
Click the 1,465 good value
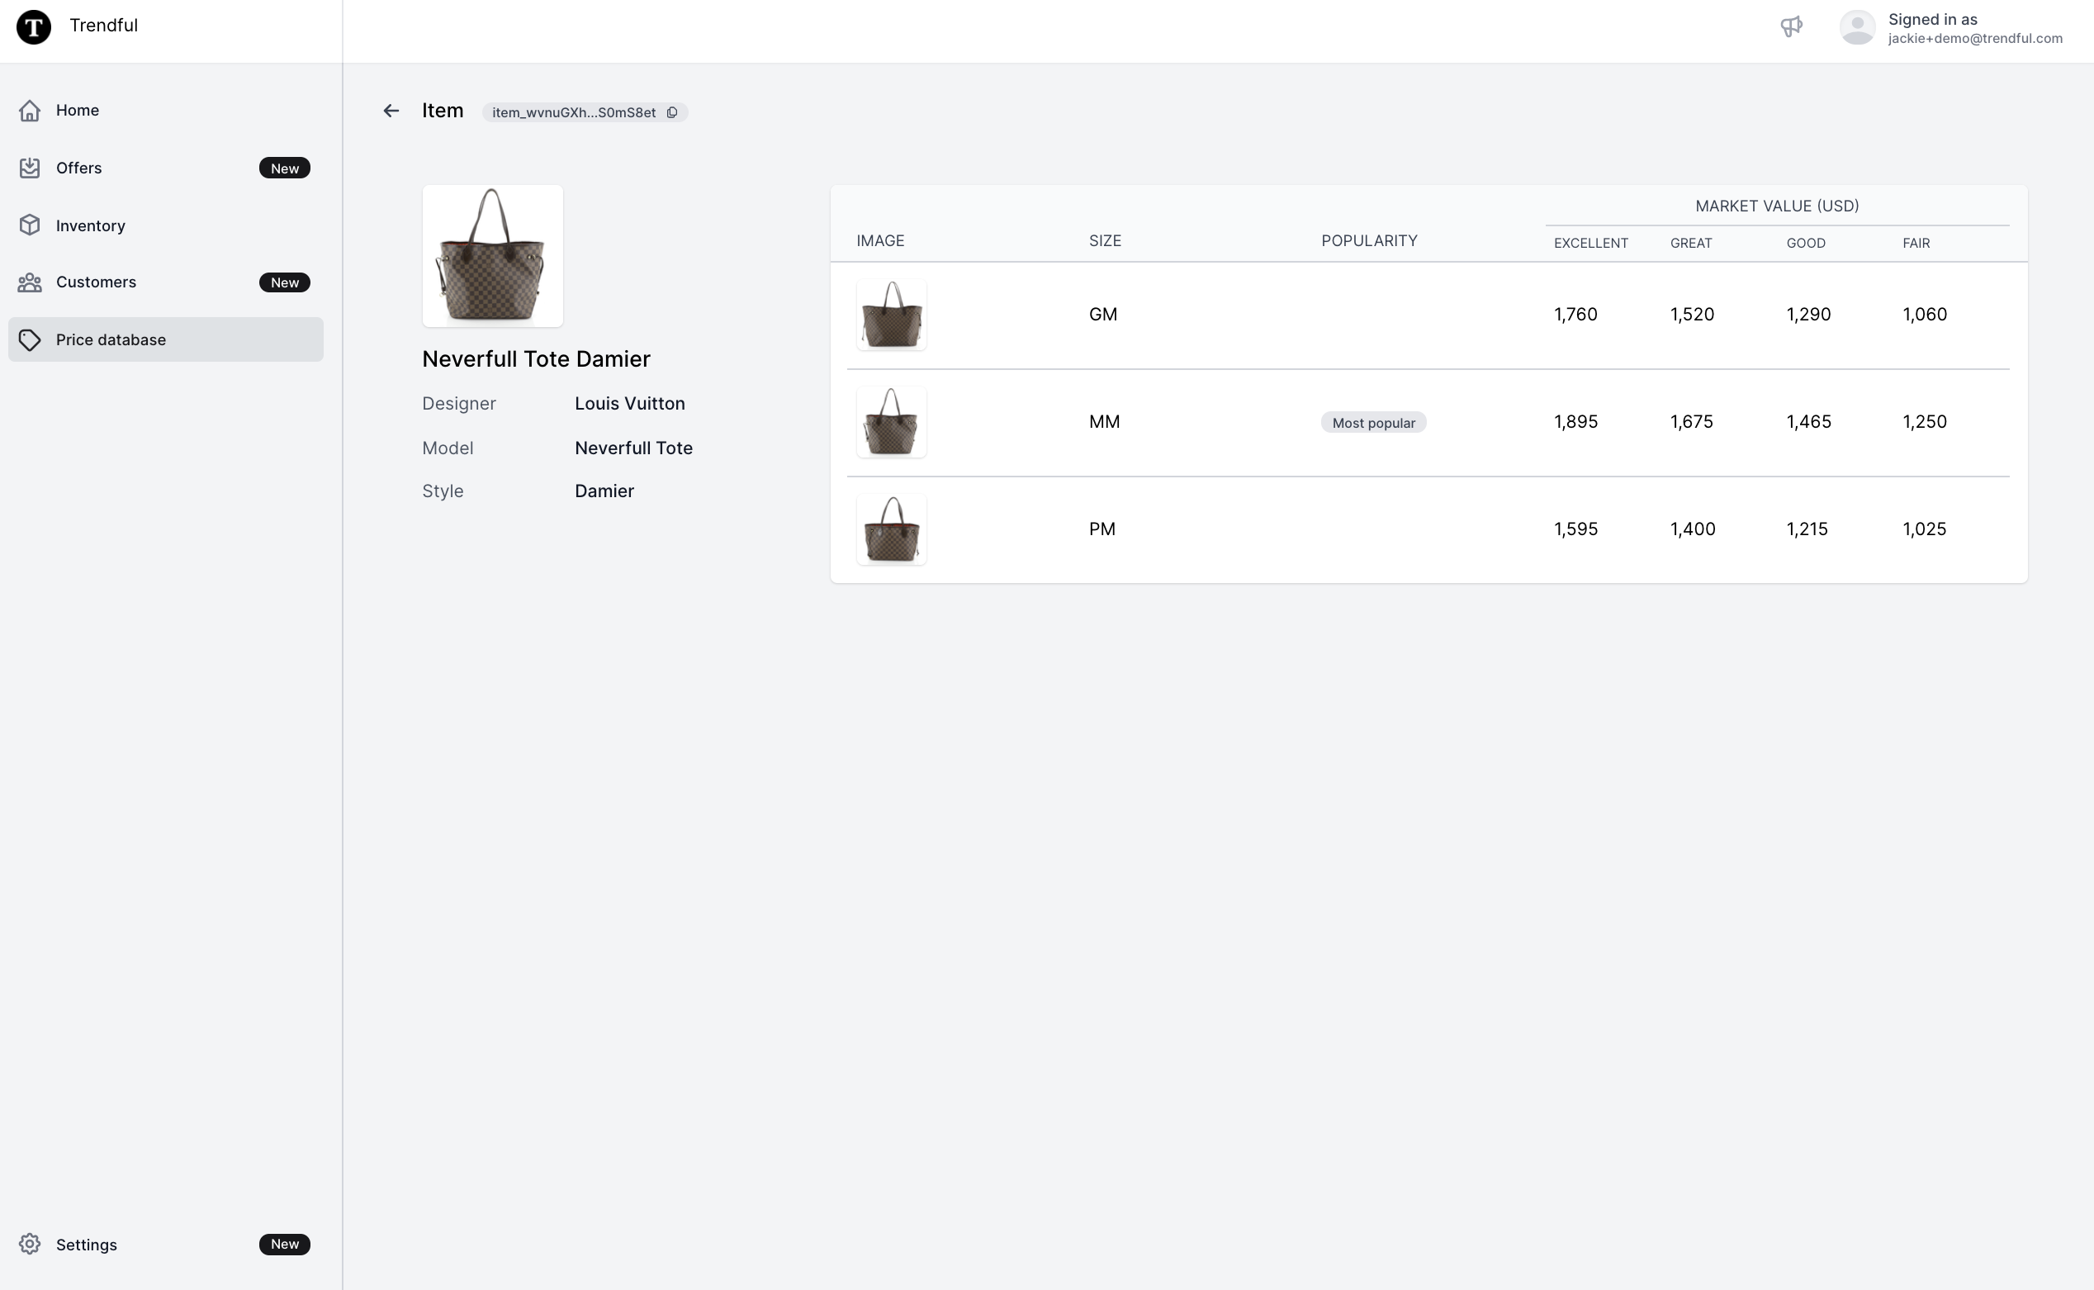point(1808,422)
